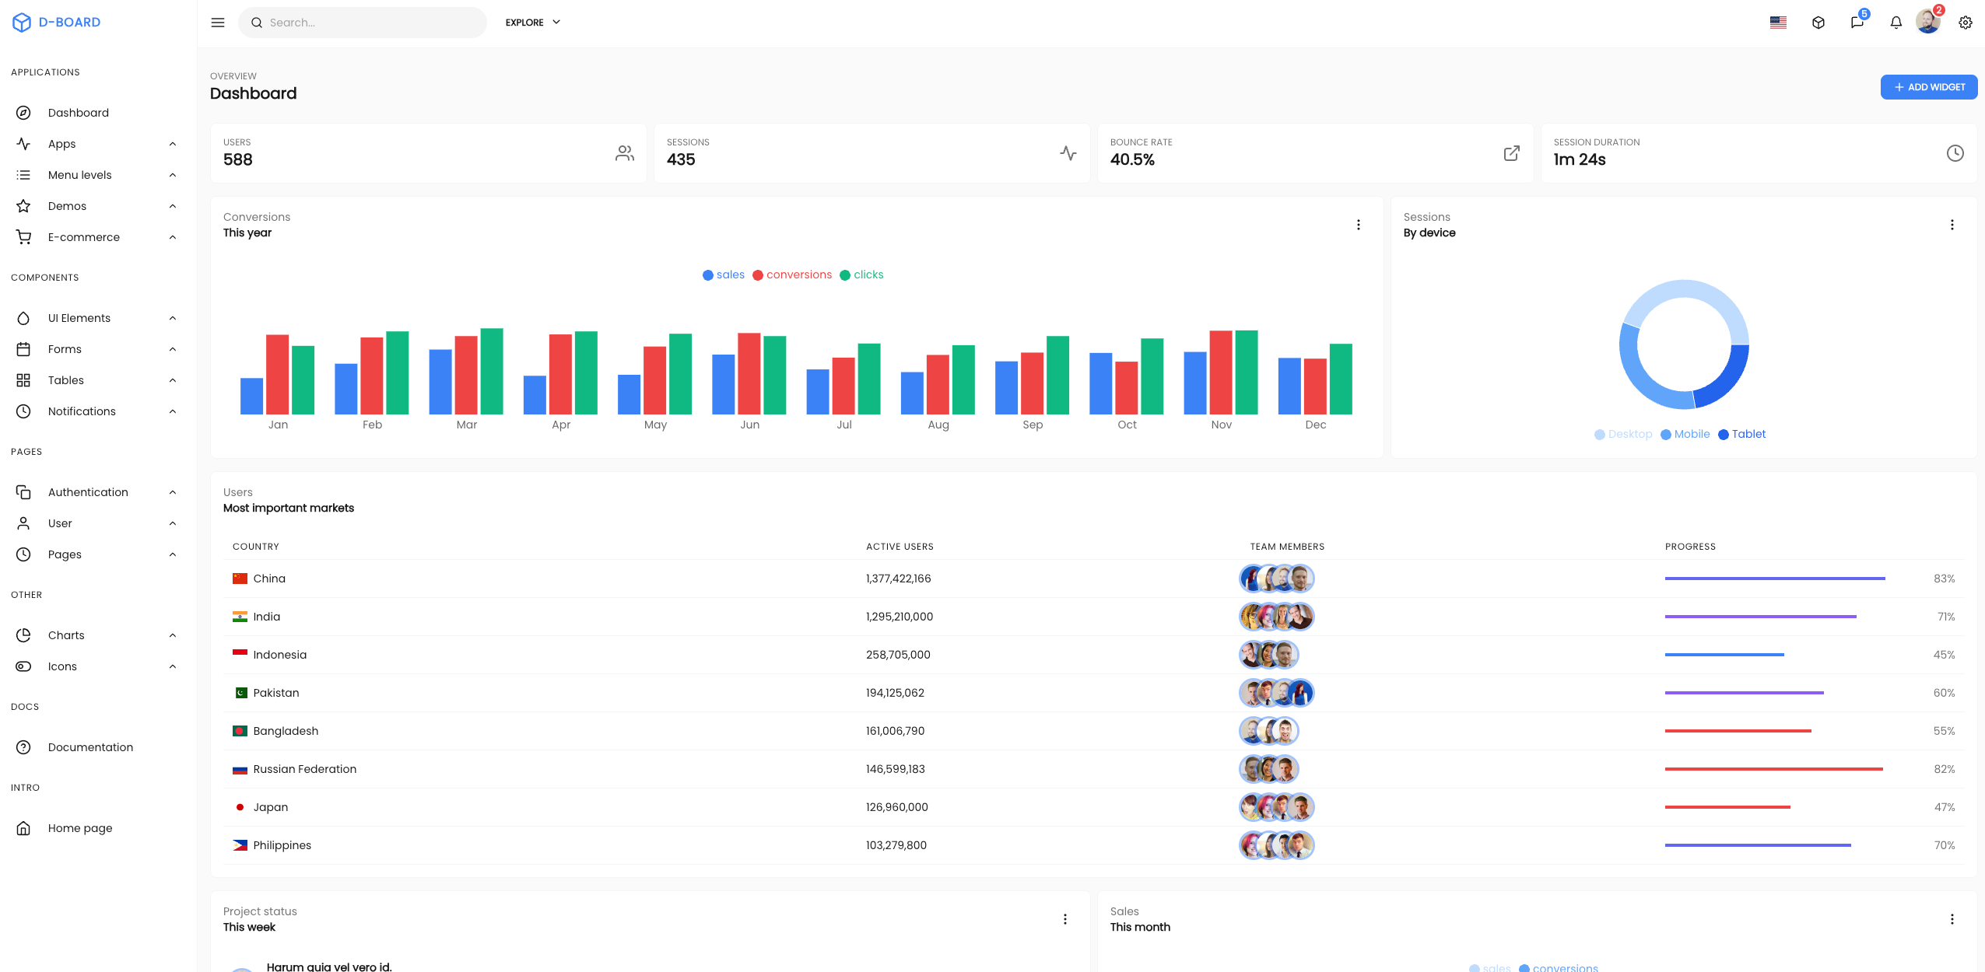Open the EXPLORE dropdown
Image resolution: width=1985 pixels, height=972 pixels.
click(533, 23)
